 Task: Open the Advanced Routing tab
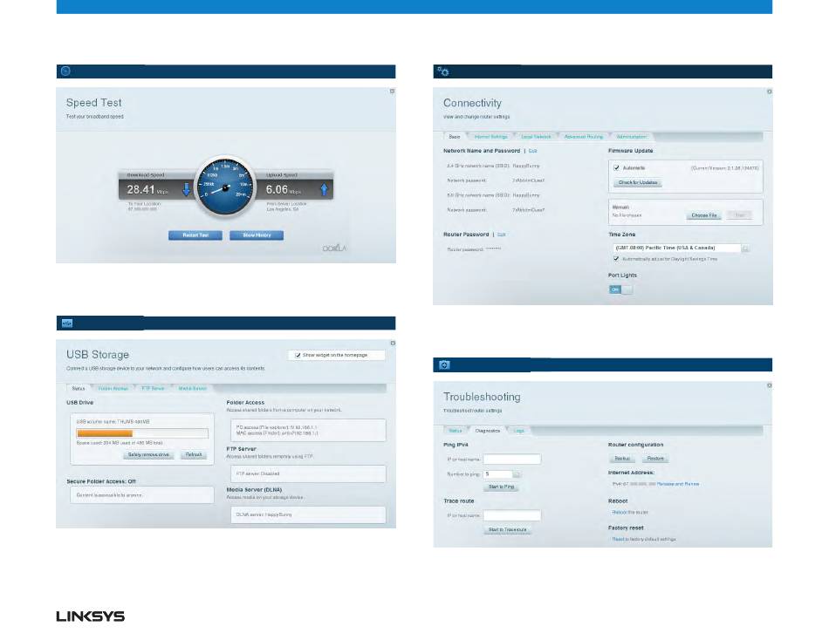583,136
